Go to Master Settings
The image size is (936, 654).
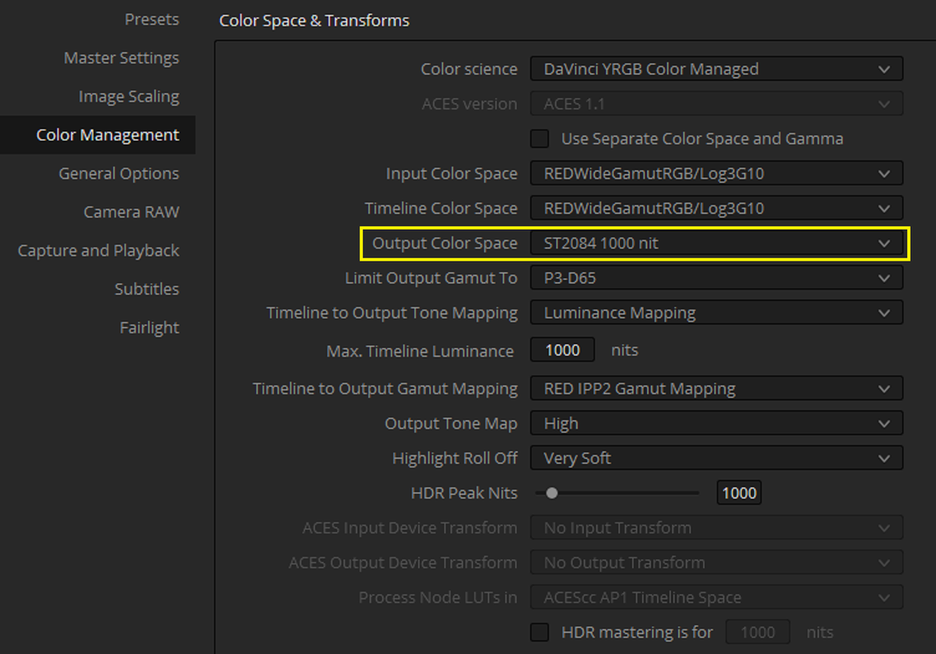[121, 58]
